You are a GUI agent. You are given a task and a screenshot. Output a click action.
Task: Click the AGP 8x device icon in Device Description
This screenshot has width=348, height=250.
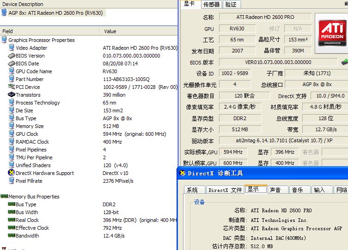pyautogui.click(x=4, y=12)
